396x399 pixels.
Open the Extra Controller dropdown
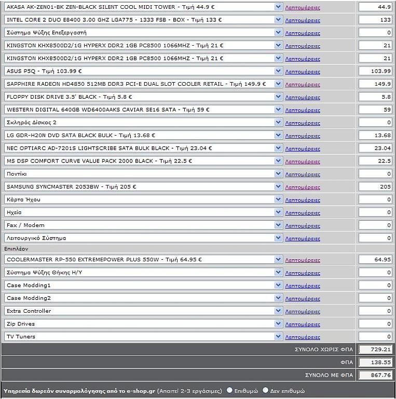[143, 311]
